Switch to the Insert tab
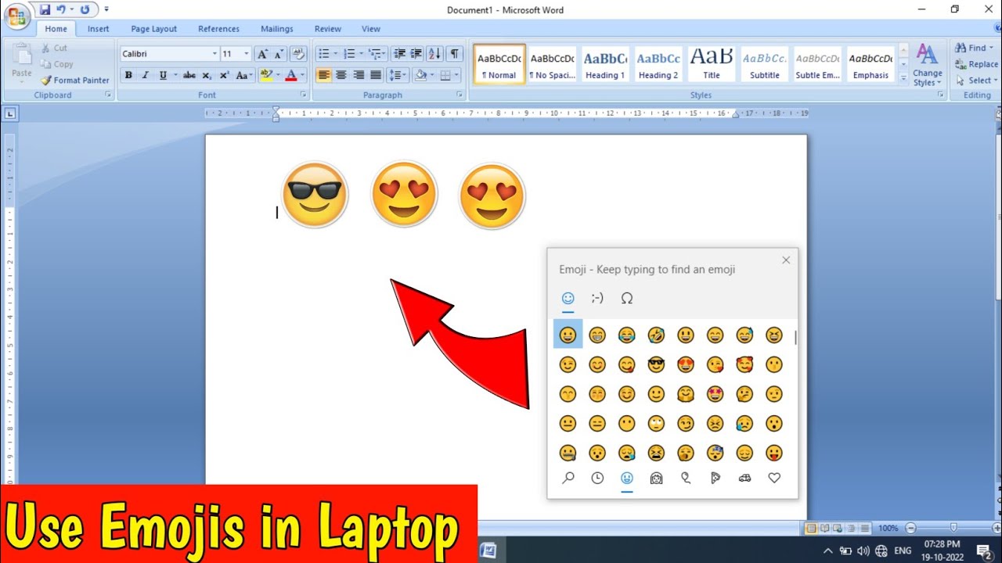The width and height of the screenshot is (1002, 563). [99, 29]
